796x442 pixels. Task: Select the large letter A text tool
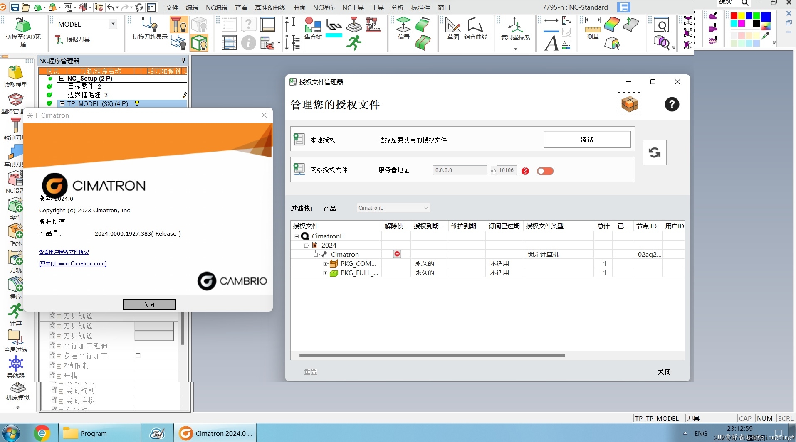point(551,43)
